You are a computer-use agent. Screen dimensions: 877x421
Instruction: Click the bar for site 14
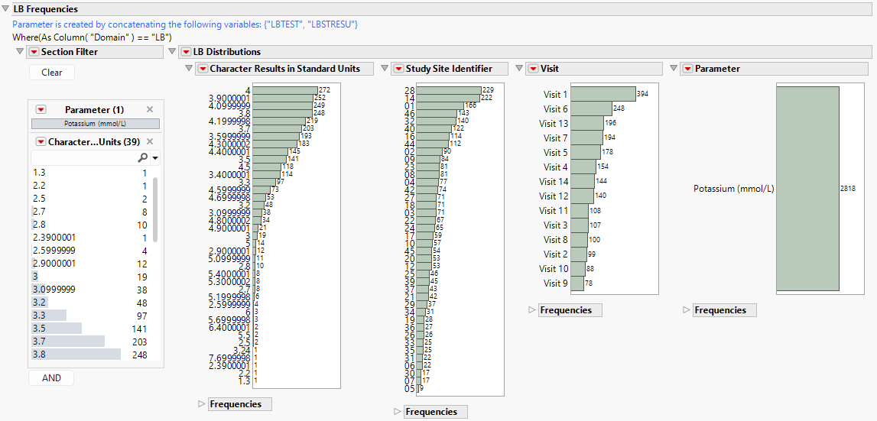point(448,97)
